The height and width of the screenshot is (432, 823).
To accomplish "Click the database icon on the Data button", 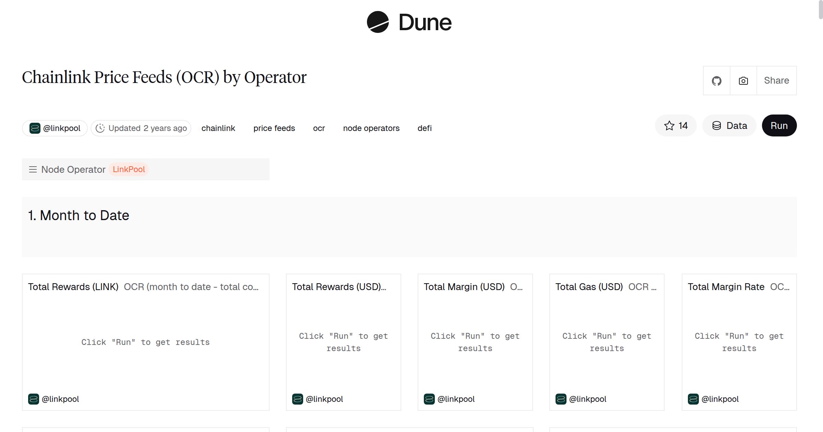I will [x=717, y=125].
